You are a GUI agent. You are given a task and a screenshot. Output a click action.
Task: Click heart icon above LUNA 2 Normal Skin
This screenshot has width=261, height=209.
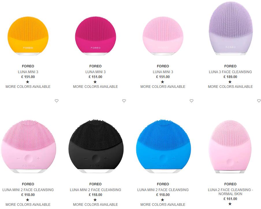click(259, 101)
